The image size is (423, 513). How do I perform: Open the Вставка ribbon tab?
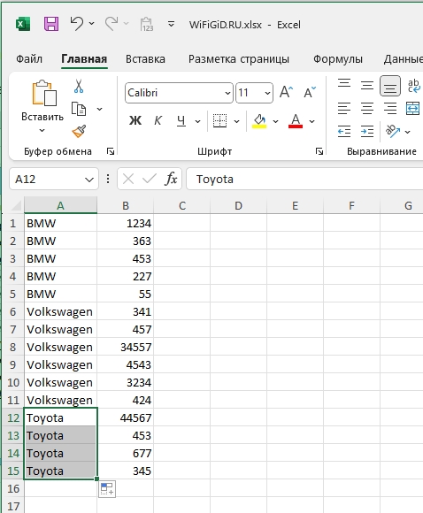[145, 59]
